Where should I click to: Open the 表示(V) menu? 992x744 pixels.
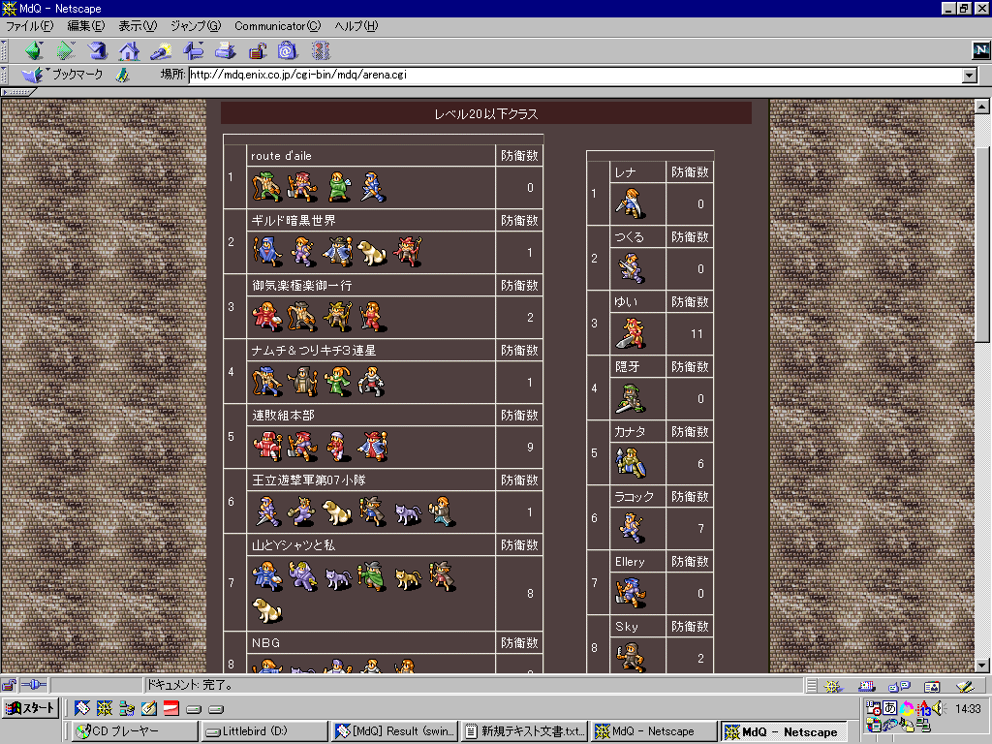[138, 26]
